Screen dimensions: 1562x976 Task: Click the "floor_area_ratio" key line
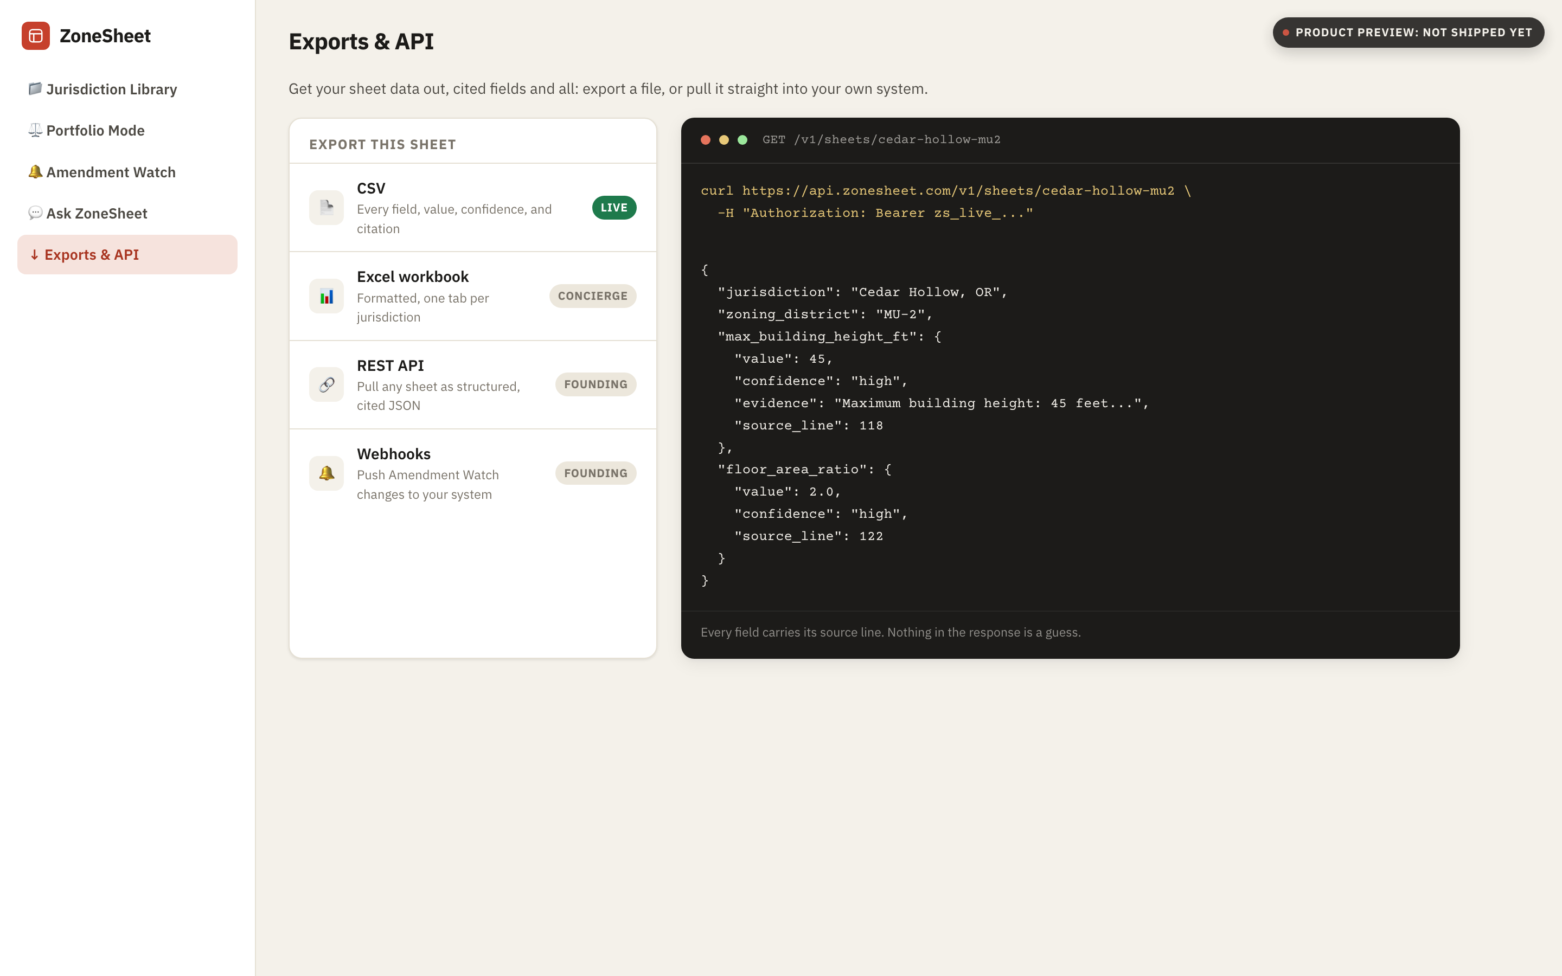(804, 469)
